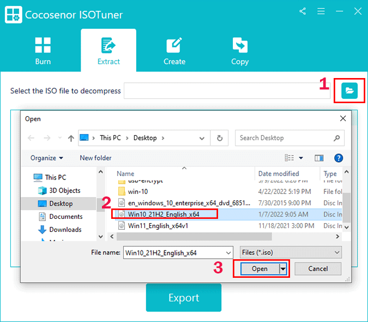Open the Organize menu
Screen dimensions: 368x322
tap(47, 158)
